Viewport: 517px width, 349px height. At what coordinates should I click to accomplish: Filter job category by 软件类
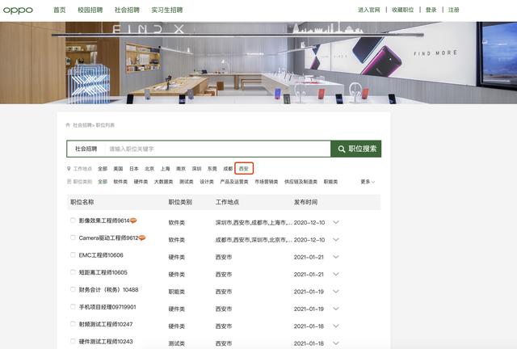pos(120,182)
